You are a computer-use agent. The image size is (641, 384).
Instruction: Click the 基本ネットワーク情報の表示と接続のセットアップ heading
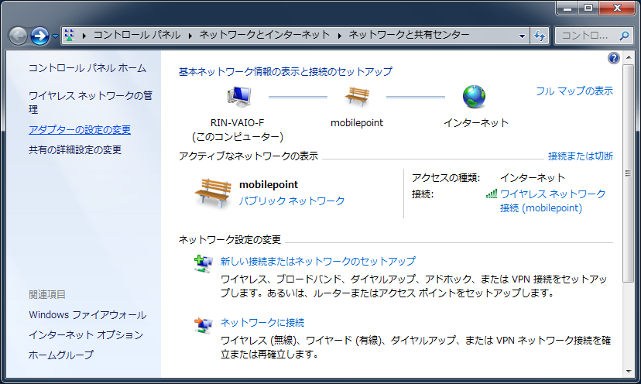(286, 71)
